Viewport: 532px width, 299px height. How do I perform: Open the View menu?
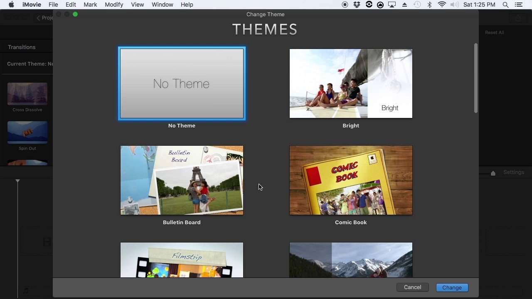[137, 5]
